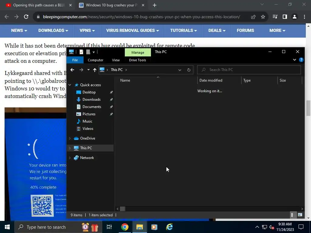Go up one folder level
The height and width of the screenshot is (233, 311).
pyautogui.click(x=95, y=70)
